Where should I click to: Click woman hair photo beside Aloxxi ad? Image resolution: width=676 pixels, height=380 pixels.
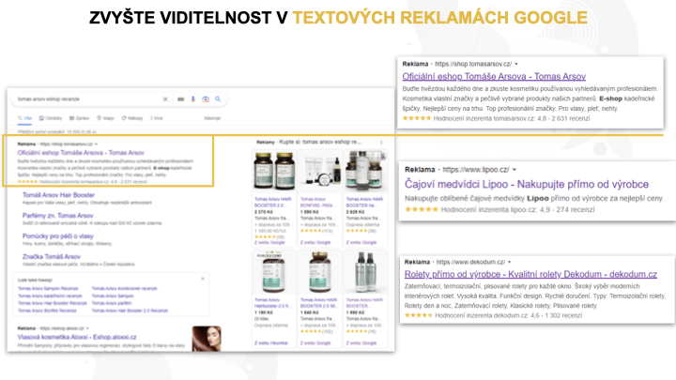click(207, 338)
